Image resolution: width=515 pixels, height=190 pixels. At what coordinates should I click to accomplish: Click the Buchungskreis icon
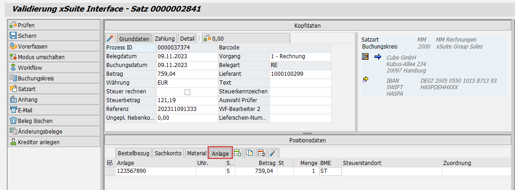(13, 78)
